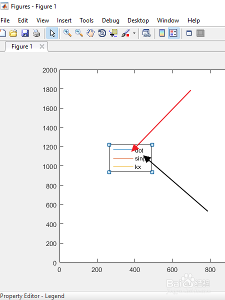Select the Brush data tool
This screenshot has width=225, height=300.
pyautogui.click(x=125, y=33)
